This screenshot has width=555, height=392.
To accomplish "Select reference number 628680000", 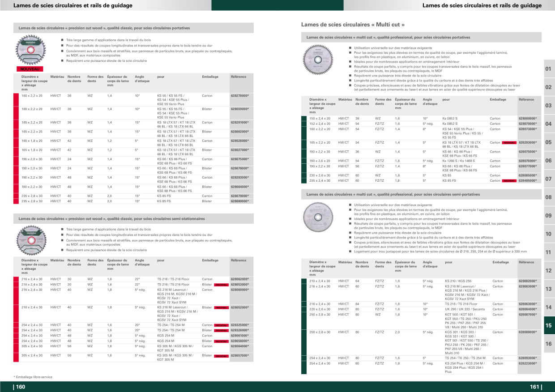I will (240, 201).
